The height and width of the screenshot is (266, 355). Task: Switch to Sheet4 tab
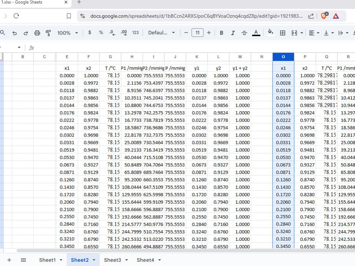(x=145, y=260)
